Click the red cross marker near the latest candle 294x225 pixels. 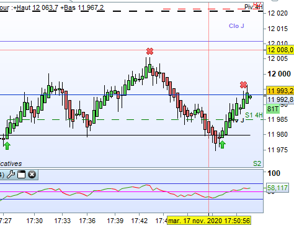tap(243, 85)
